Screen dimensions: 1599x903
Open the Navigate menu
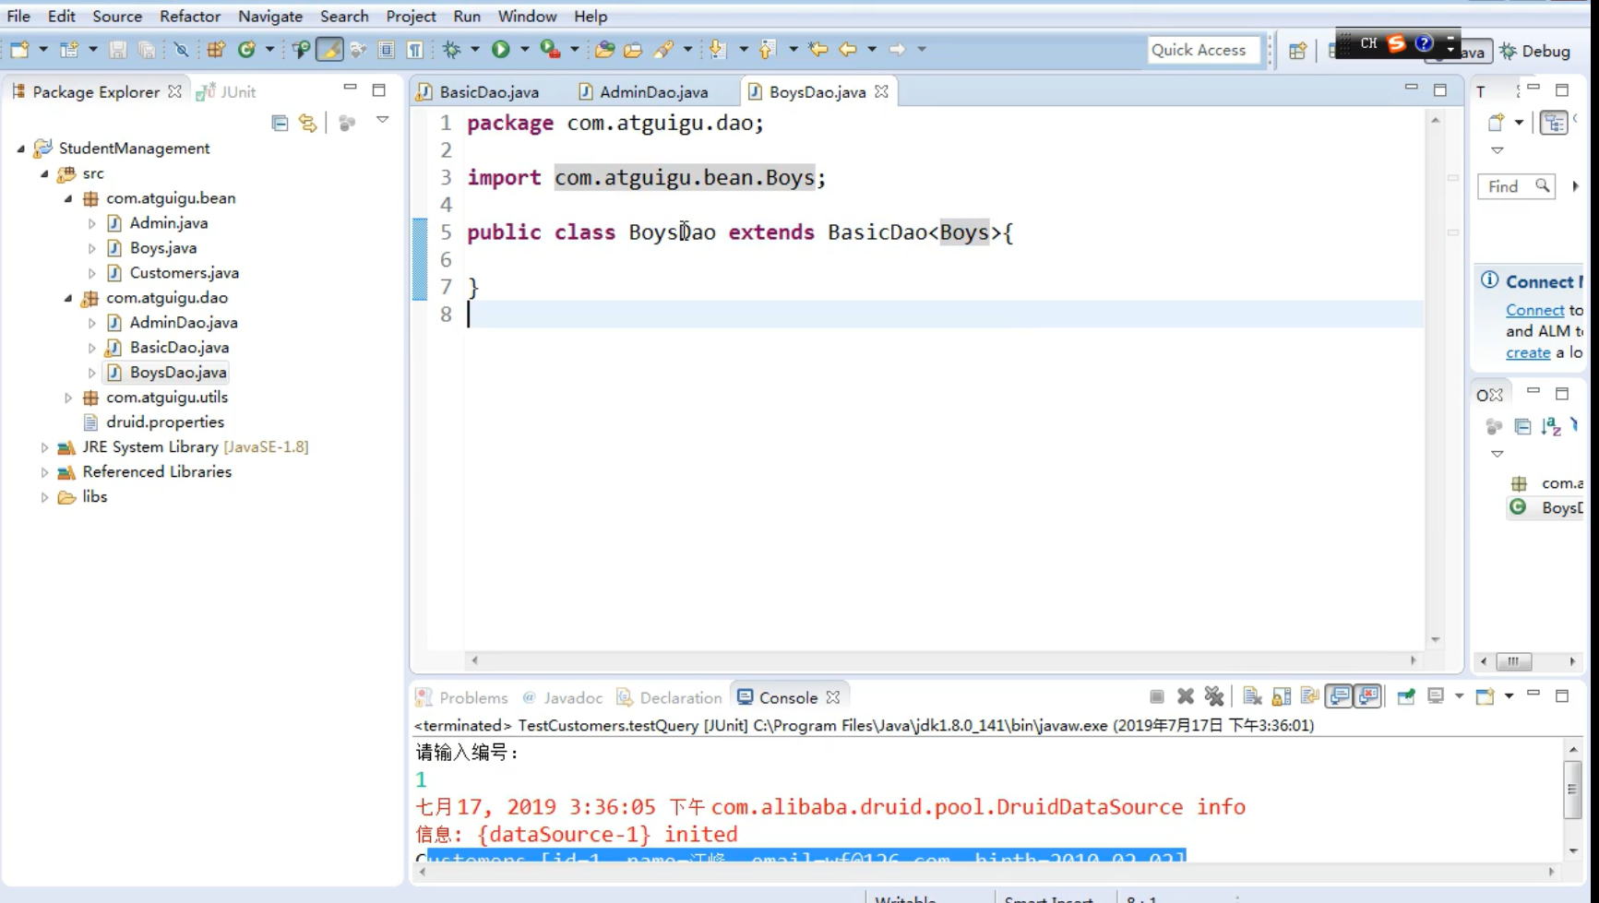pyautogui.click(x=270, y=16)
